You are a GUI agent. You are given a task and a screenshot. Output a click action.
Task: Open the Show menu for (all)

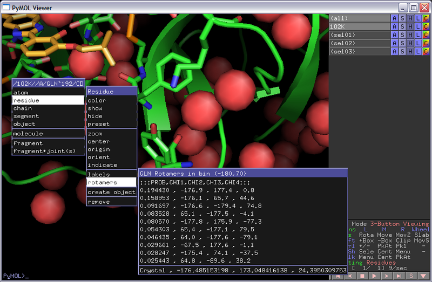[x=402, y=18]
